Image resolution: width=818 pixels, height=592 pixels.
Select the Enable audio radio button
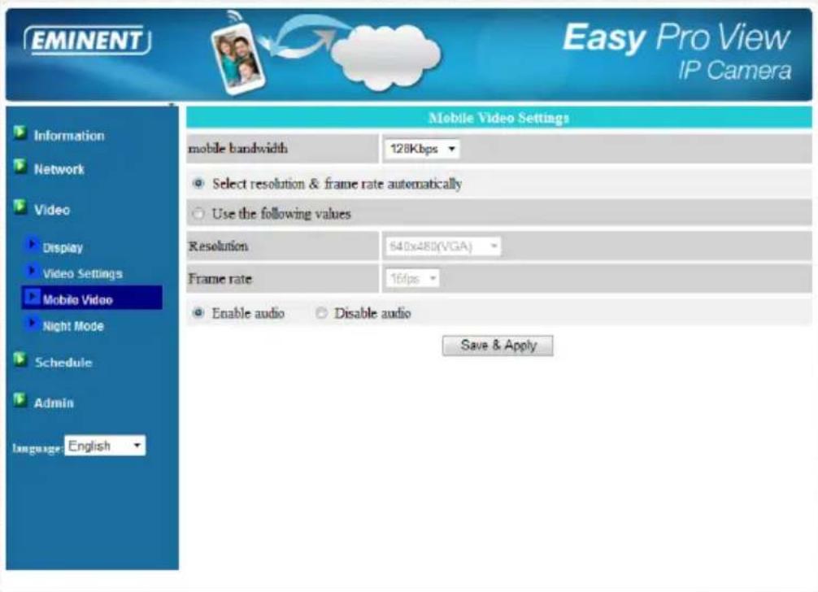coord(198,313)
